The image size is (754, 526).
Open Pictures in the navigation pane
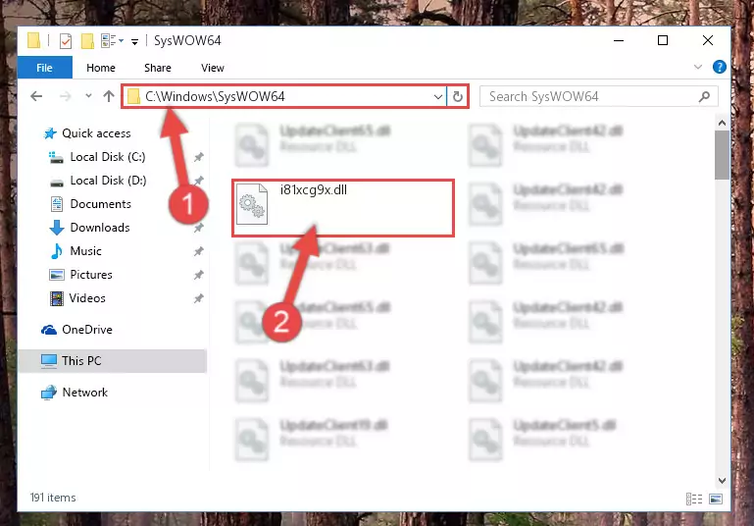(x=91, y=275)
